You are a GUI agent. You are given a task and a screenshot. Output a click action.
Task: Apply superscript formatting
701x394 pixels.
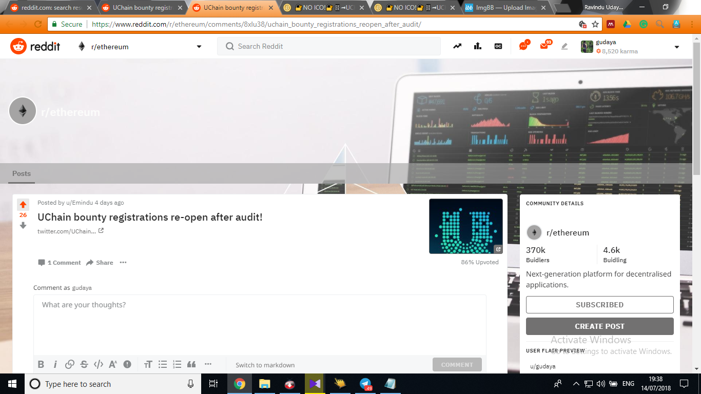click(113, 365)
